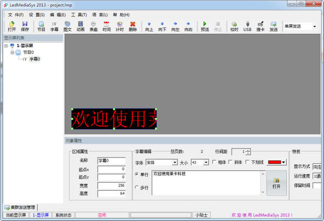The image size is (324, 221).
Task: Enable the 粗体 (bold) checkbox
Action: 215,162
